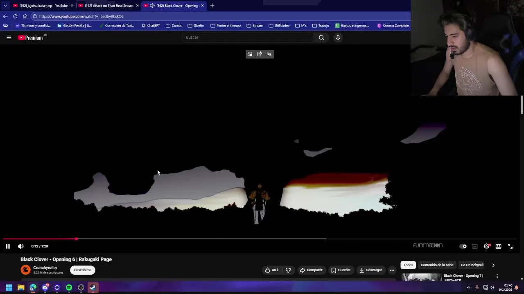Open the Corrección de Text... bookmark
Image resolution: width=524 pixels, height=294 pixels.
coord(117,26)
